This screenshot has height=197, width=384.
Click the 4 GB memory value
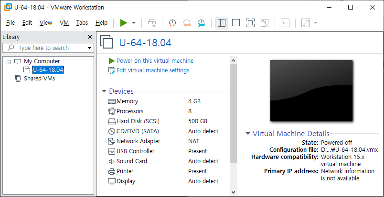click(194, 101)
